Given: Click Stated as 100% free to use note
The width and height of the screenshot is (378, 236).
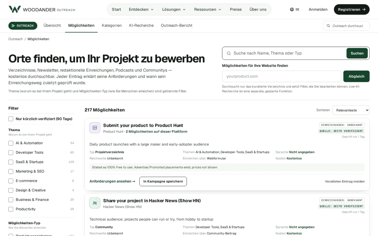Looking at the screenshot, I should (x=227, y=167).
